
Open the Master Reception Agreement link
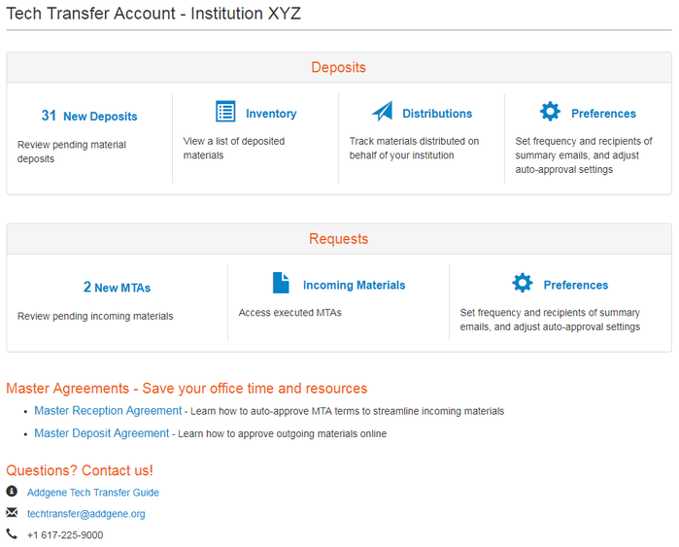coord(108,411)
